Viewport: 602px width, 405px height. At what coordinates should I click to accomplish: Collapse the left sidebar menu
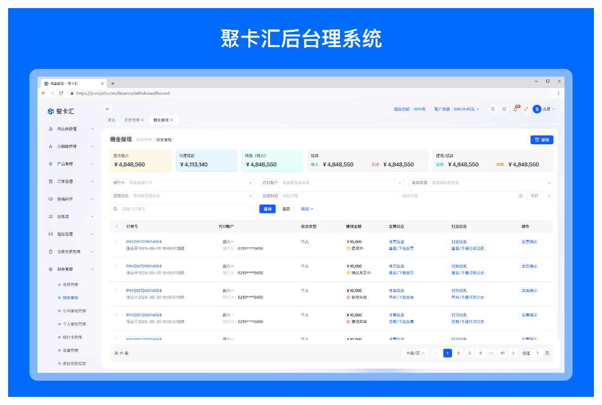click(107, 109)
